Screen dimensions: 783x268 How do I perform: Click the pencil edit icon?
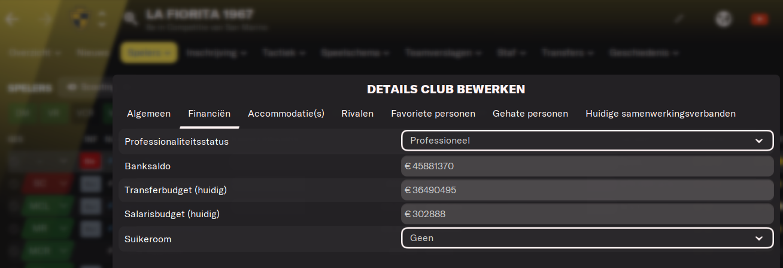(678, 19)
